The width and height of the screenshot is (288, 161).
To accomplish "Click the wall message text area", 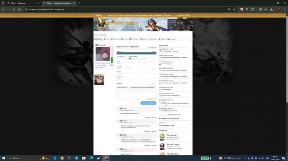I will 136,95.
